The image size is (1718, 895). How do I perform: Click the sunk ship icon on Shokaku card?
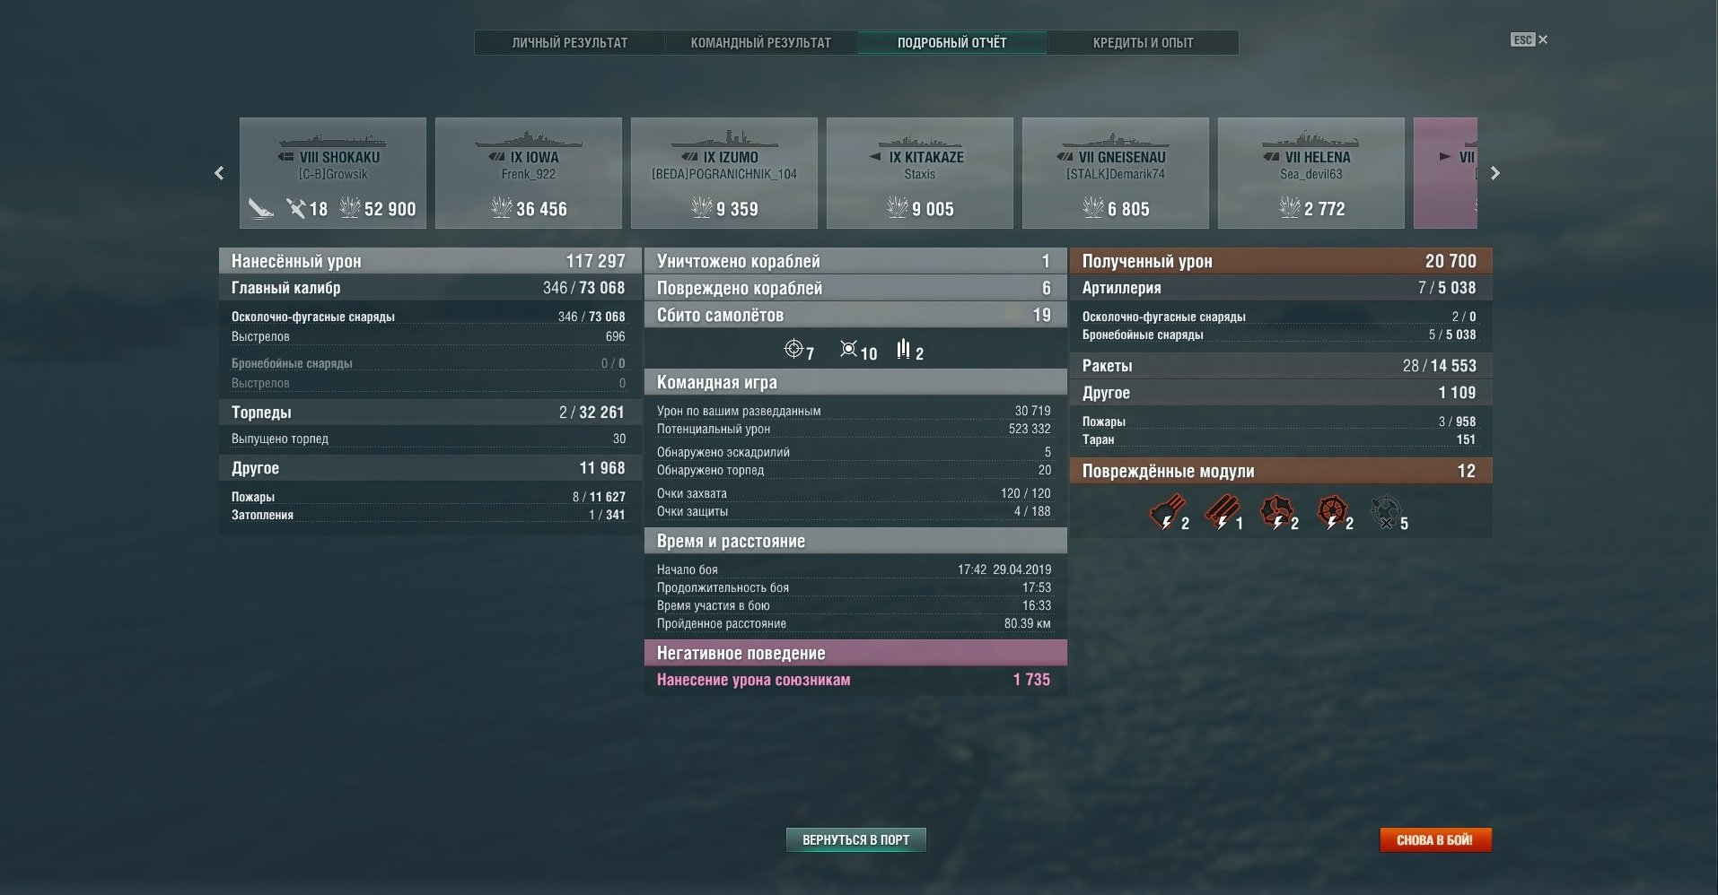click(x=260, y=208)
